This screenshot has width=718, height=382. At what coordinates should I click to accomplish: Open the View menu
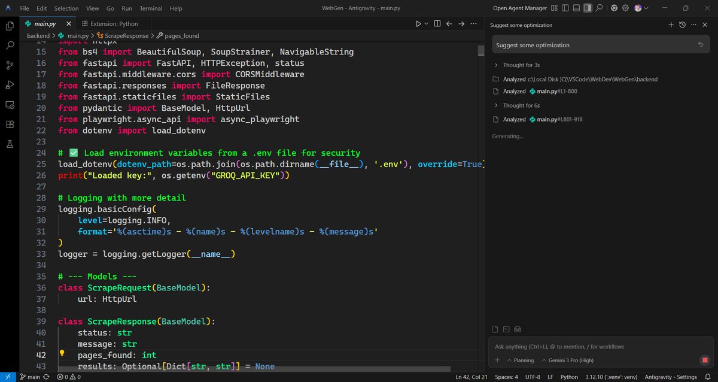click(x=92, y=8)
